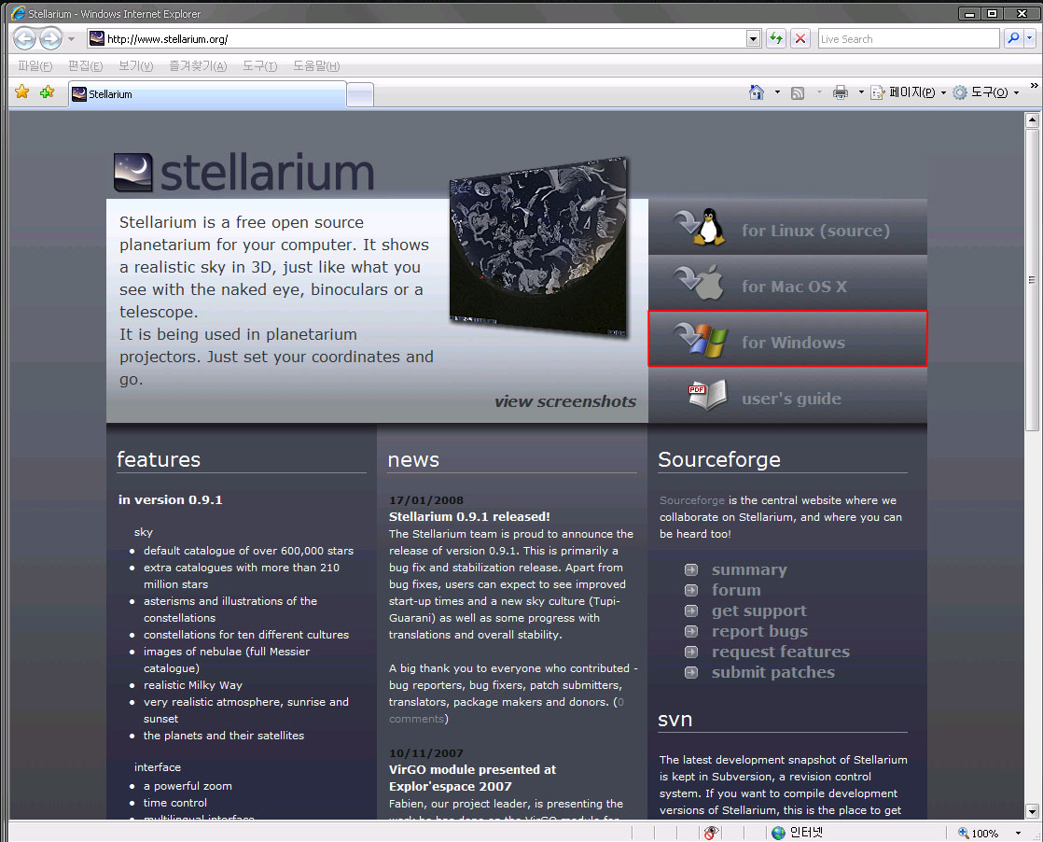Open the Live Search options dropdown arrow
Screen dimensions: 1043x842
[1030, 38]
